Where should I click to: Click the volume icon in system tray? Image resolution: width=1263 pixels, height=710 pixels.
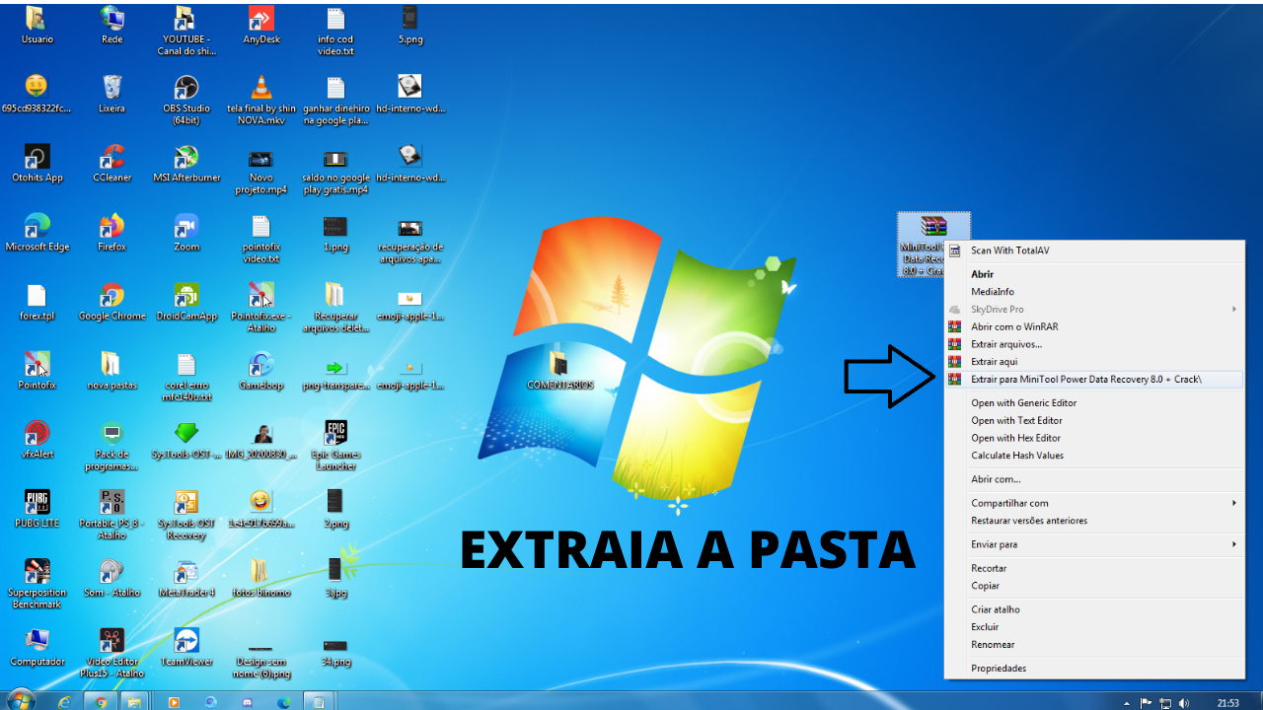pos(1184,703)
